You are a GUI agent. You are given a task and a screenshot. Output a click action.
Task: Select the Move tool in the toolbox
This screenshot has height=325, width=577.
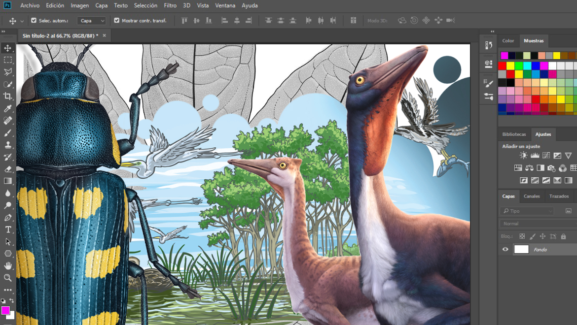(x=8, y=48)
